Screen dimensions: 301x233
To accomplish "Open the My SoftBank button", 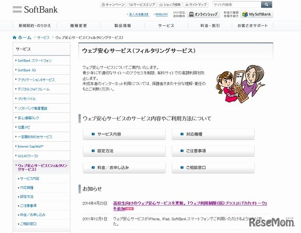I will 257,14.
